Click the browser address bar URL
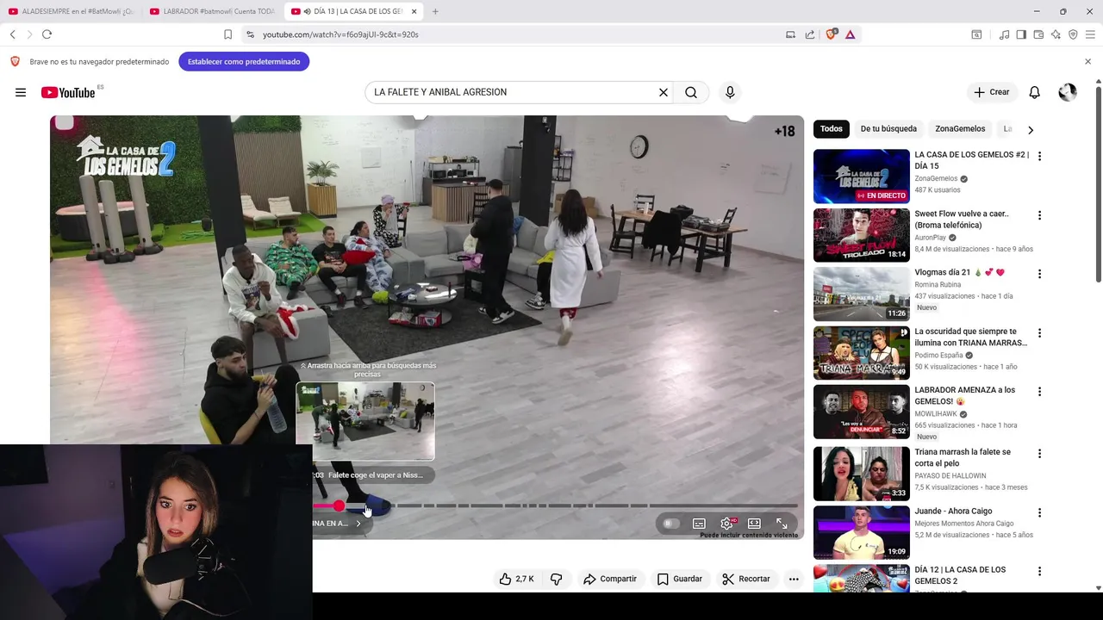 tap(340, 34)
